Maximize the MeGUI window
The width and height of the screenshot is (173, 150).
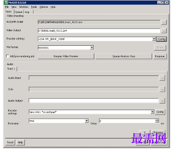tap(163, 3)
